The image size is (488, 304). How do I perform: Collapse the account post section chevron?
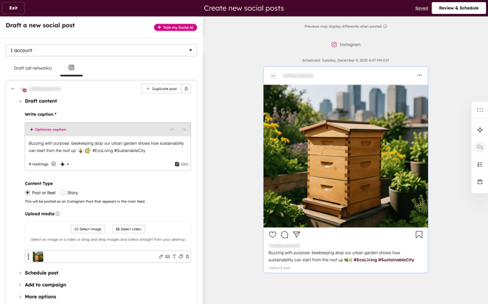[x=13, y=89]
